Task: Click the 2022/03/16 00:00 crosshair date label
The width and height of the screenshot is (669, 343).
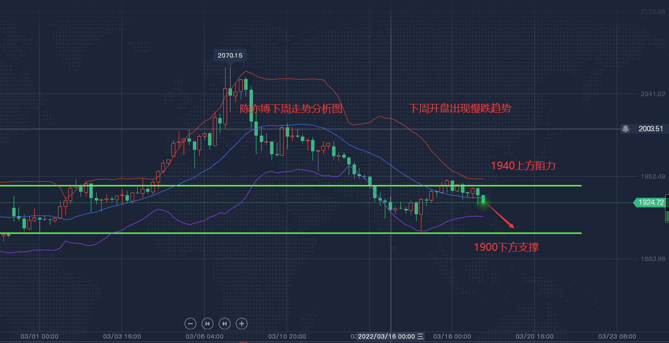Action: (x=391, y=336)
